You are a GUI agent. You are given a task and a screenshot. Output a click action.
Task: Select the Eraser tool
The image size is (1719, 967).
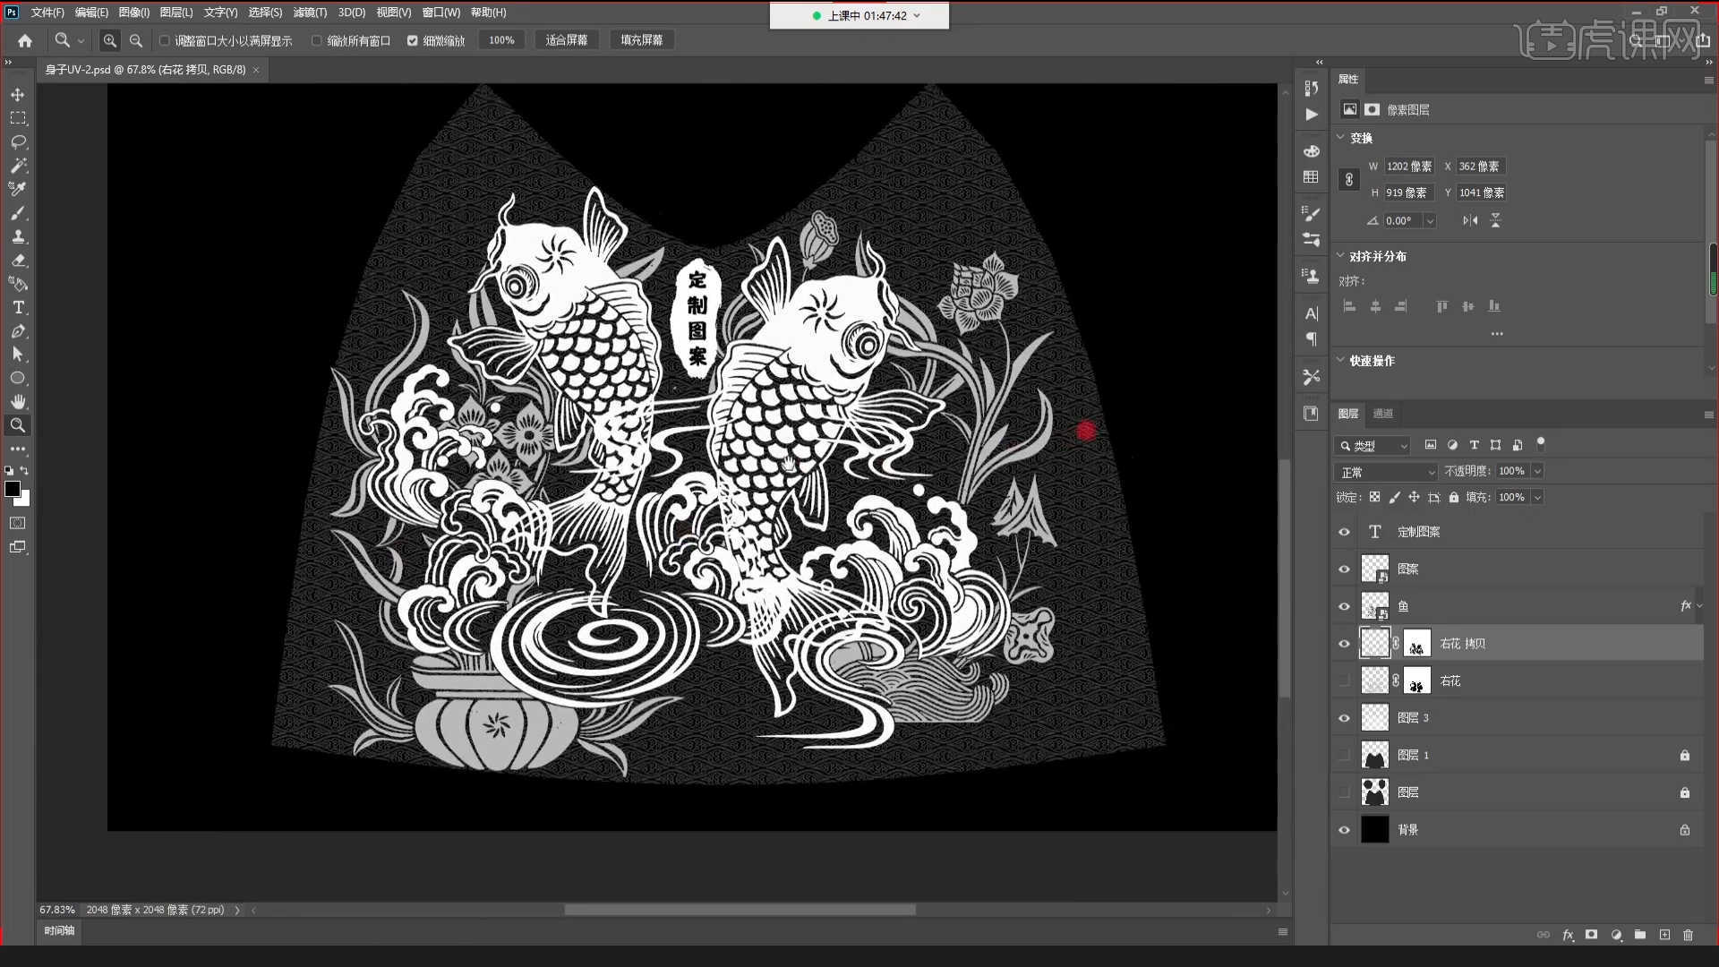18,261
